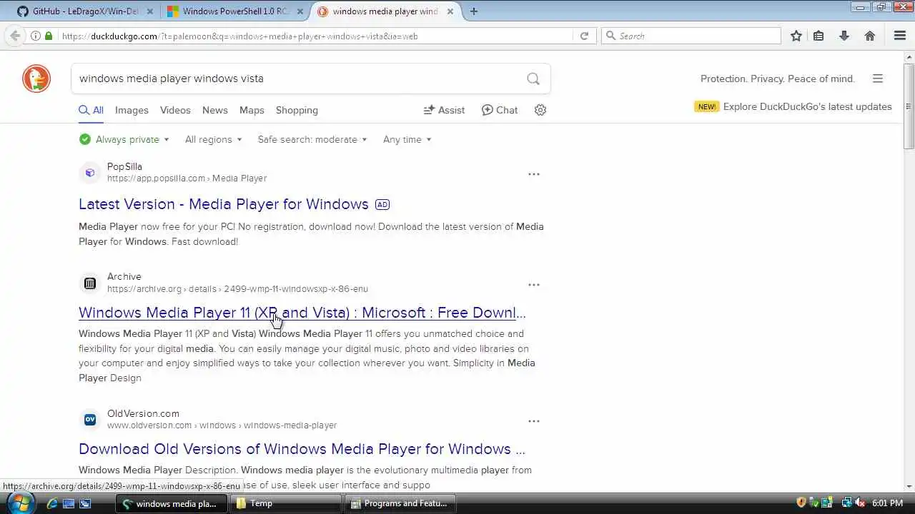Close the GitHub LeDragoX tab

[x=150, y=11]
